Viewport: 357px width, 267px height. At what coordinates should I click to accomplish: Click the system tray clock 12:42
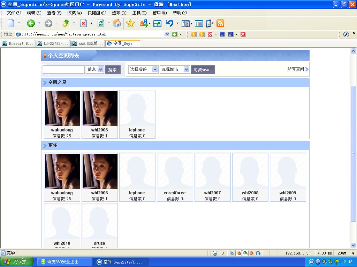click(x=347, y=262)
